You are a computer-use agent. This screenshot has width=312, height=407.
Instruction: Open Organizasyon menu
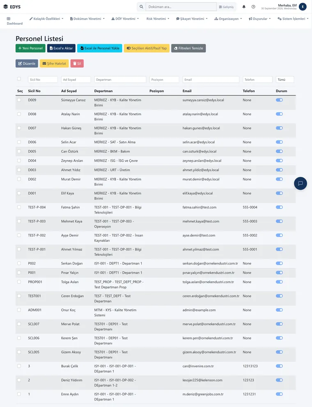point(228,19)
